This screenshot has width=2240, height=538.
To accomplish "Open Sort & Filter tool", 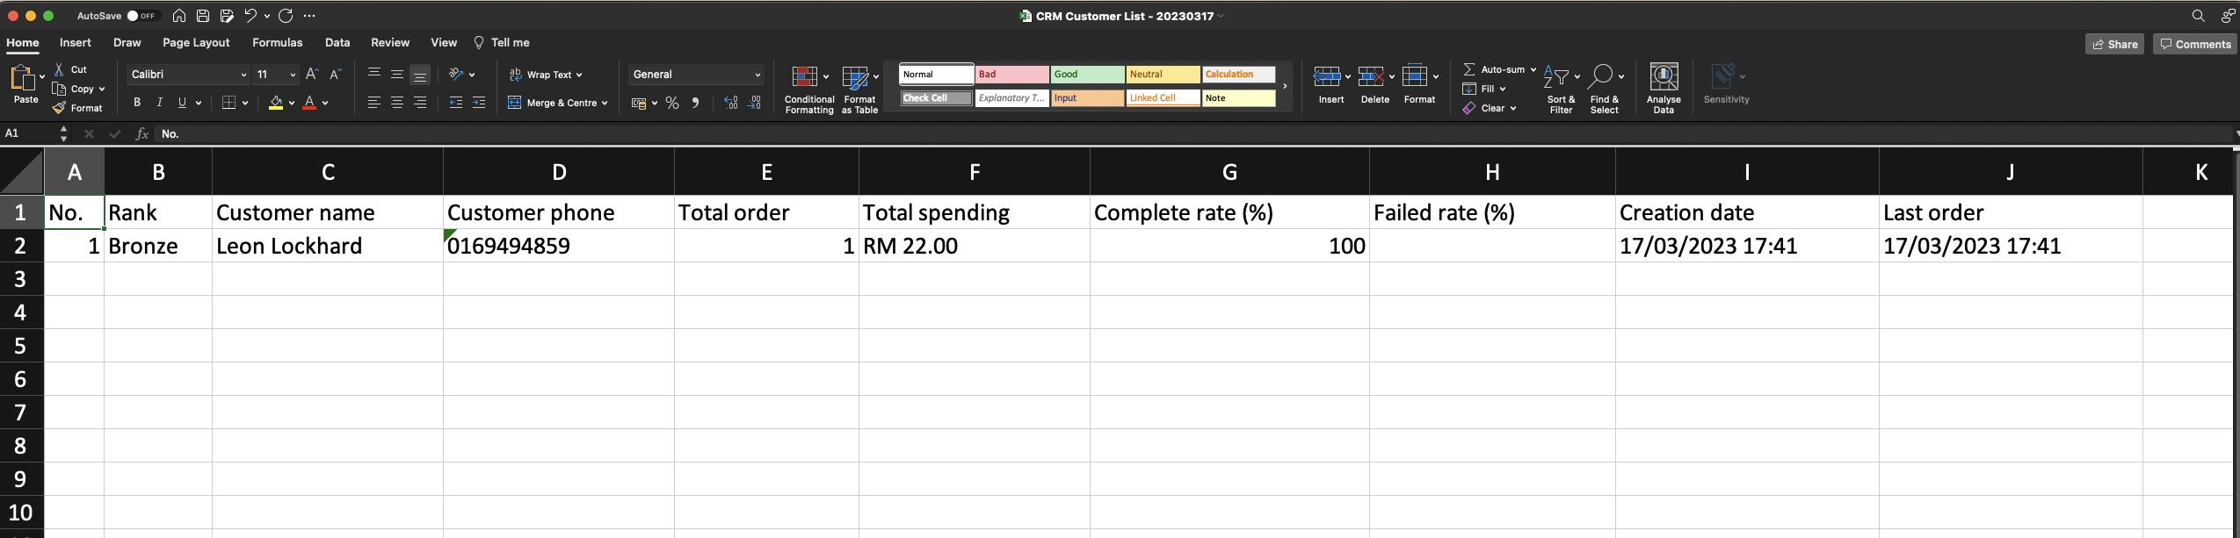I will [1560, 89].
